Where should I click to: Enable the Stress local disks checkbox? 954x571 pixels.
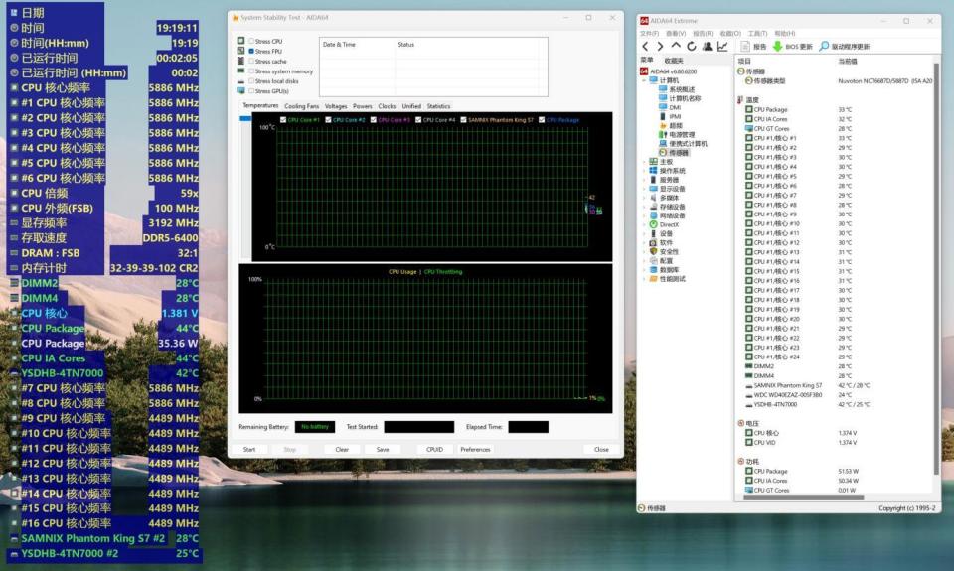coord(251,80)
